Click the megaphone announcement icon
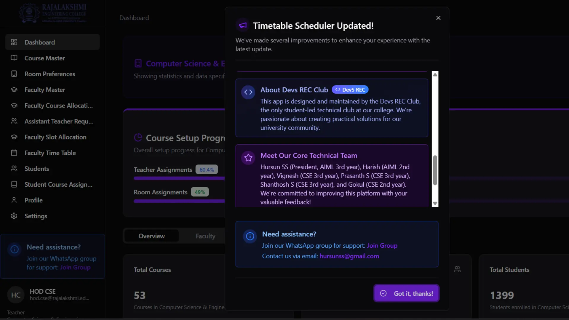 tap(243, 25)
